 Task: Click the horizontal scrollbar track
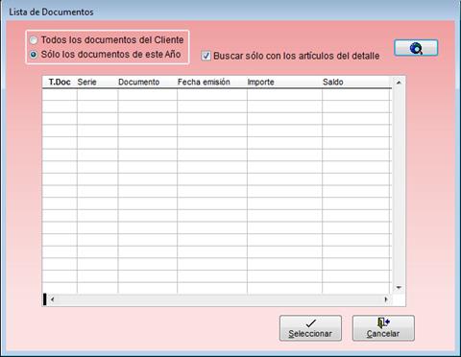219,299
